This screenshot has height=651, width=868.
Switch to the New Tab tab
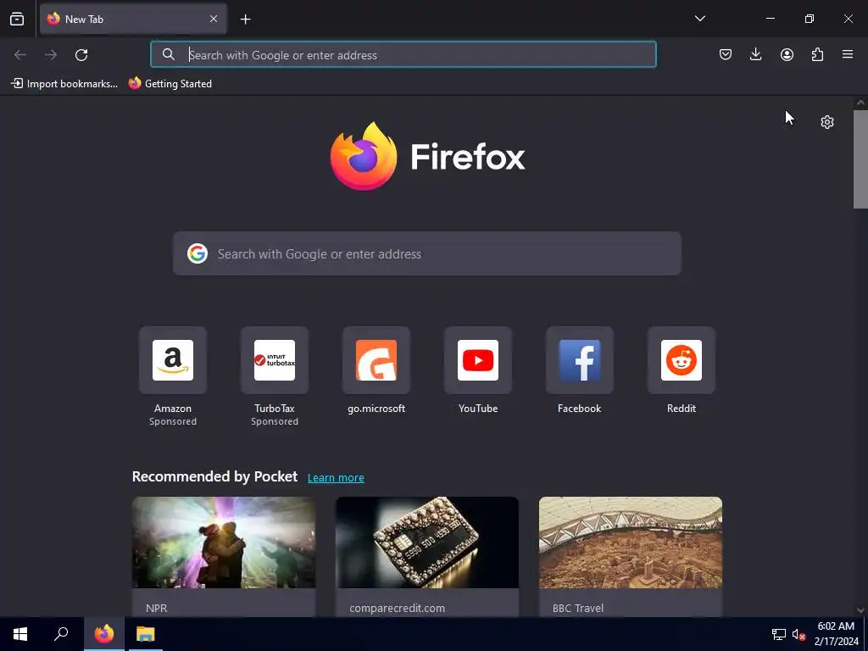click(133, 19)
